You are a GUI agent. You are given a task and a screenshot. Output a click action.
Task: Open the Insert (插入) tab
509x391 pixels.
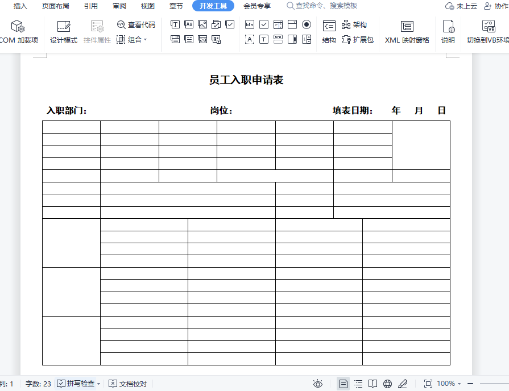click(20, 6)
